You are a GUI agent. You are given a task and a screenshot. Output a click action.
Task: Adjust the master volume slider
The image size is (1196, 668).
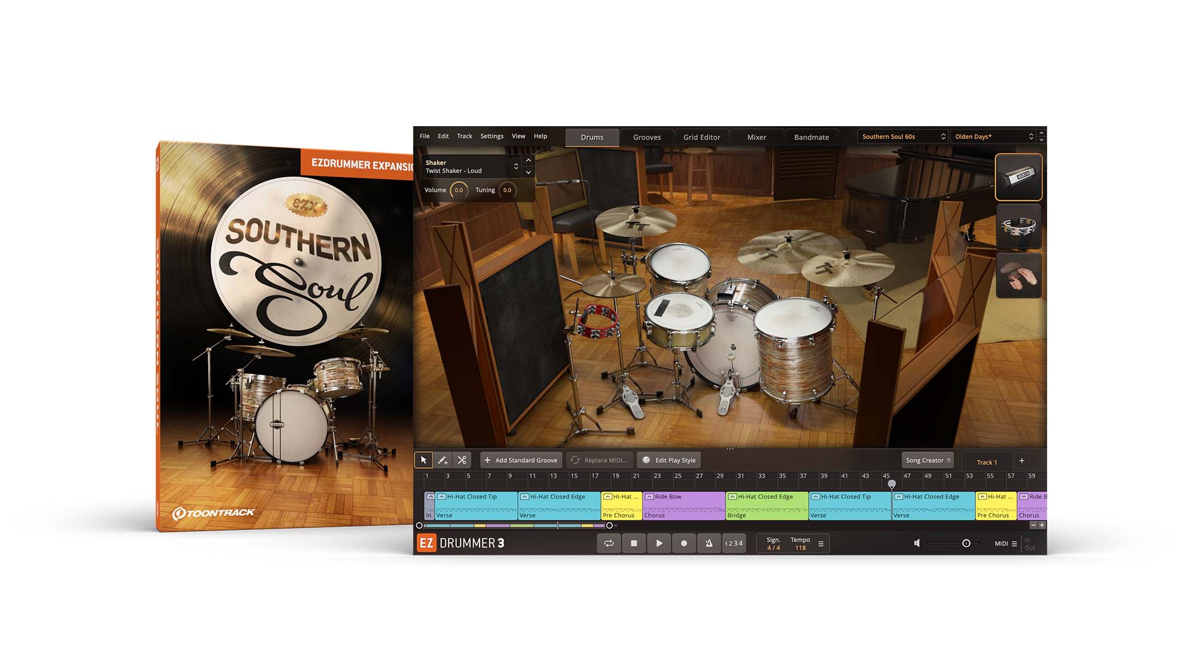(x=966, y=543)
